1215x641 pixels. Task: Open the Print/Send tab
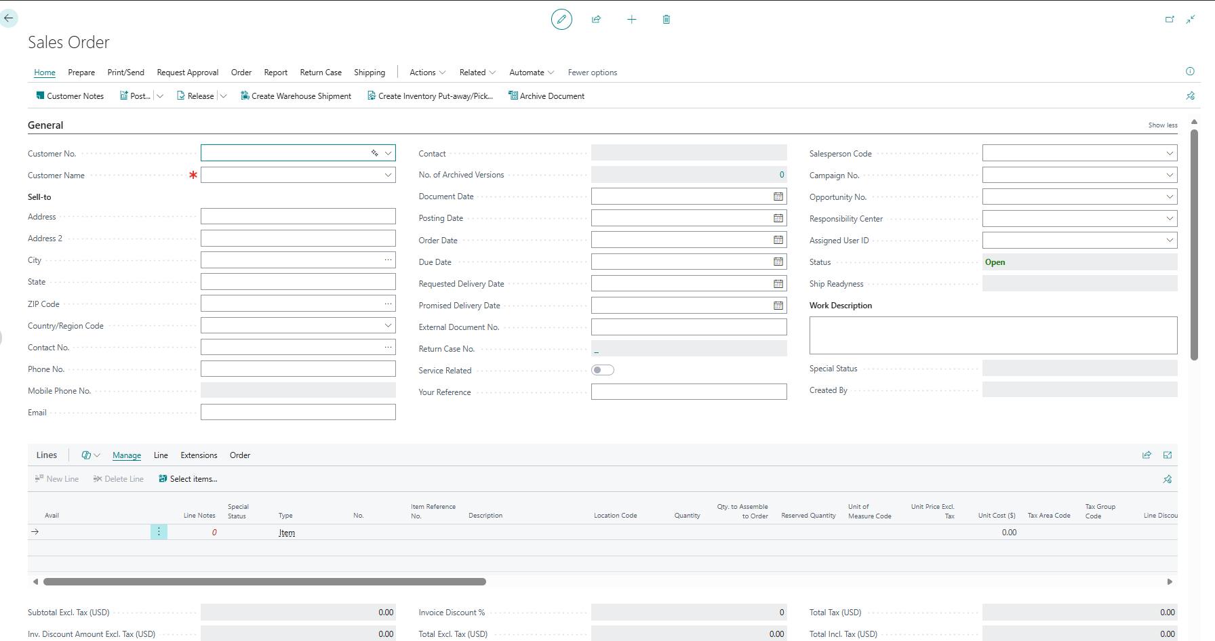(126, 73)
